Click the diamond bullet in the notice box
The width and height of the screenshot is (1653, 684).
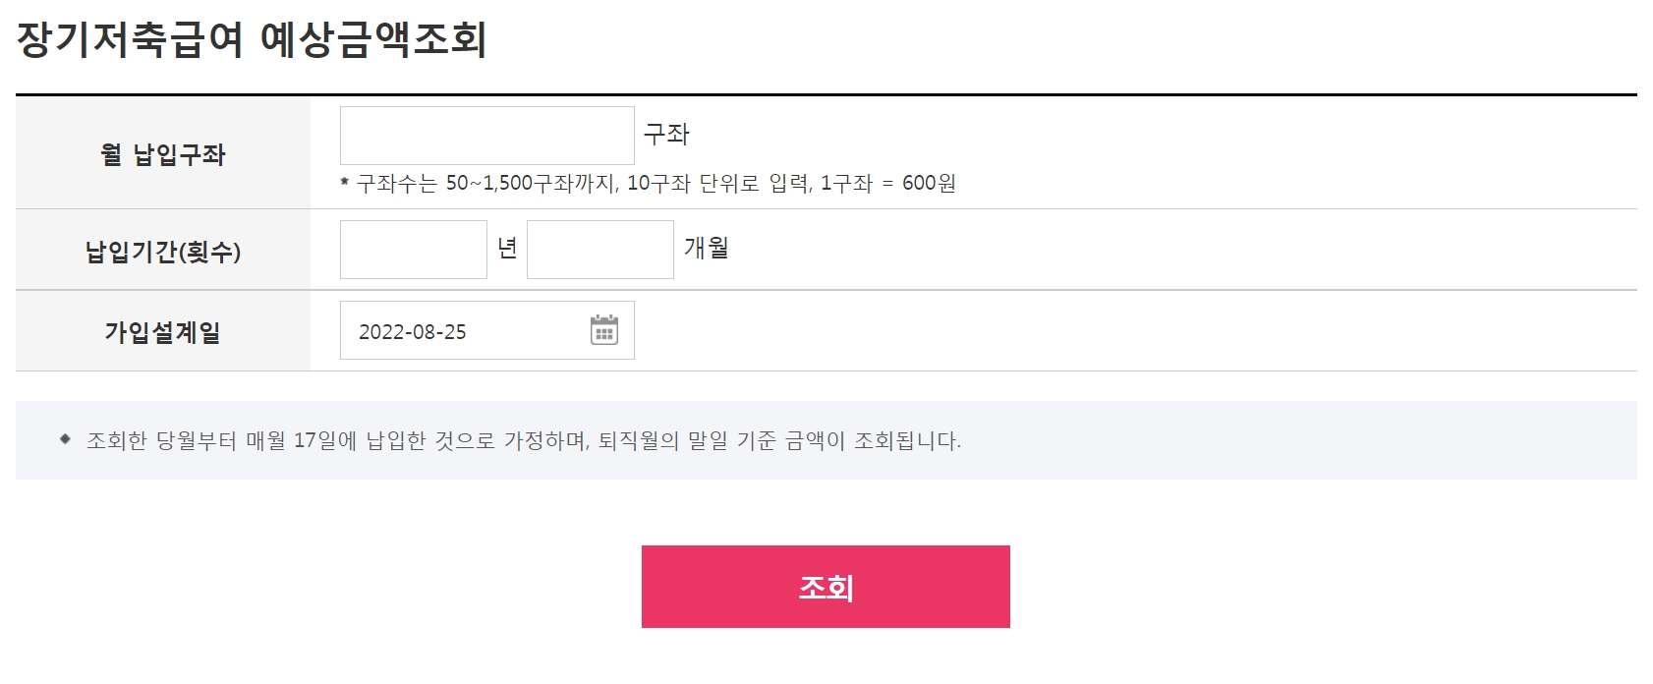(x=65, y=439)
